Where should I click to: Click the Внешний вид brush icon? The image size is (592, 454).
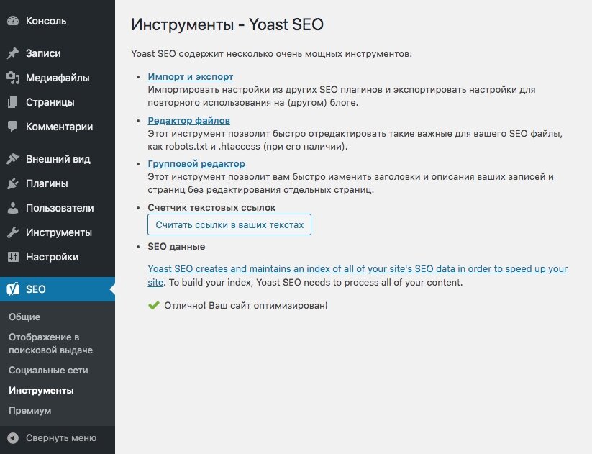pos(13,159)
